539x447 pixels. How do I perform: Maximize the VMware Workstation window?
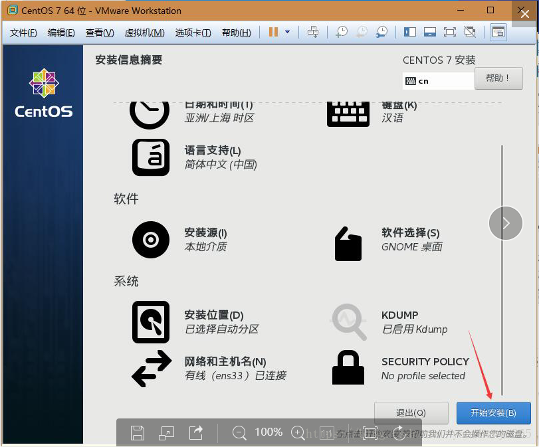[490, 11]
